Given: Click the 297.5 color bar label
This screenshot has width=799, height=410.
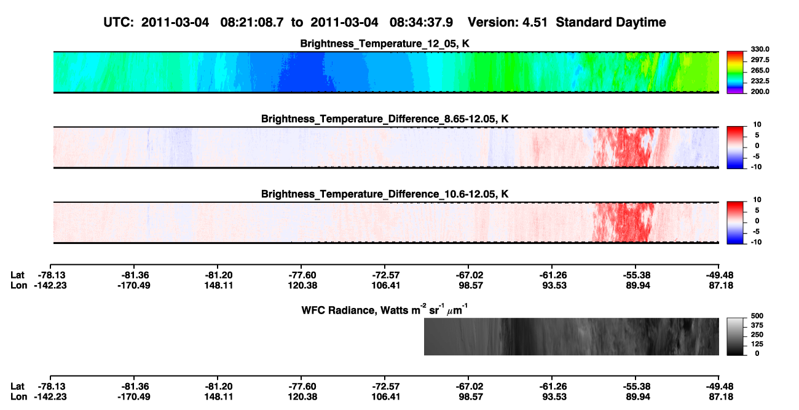Looking at the screenshot, I should coord(760,60).
